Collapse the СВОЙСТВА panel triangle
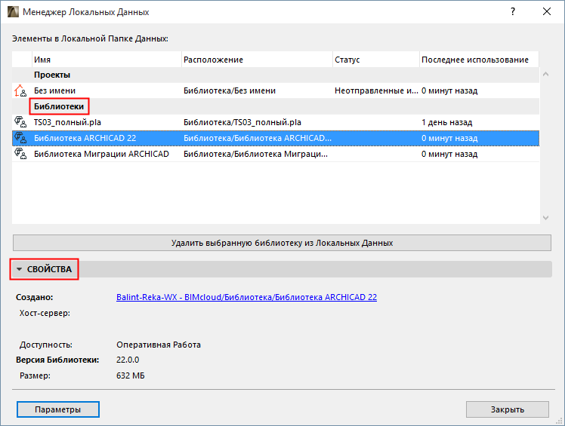 20,269
